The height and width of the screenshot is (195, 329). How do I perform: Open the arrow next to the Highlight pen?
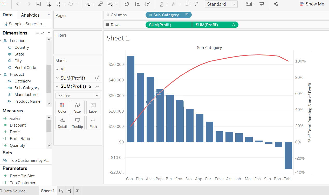coord(167,4)
